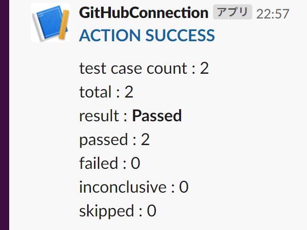The image size is (307, 230).
Task: Click the "total" label text
Action: point(95,92)
